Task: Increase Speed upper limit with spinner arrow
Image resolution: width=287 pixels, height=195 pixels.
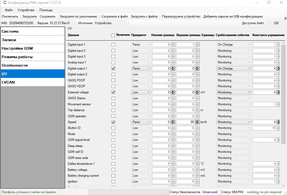Action: click(197, 121)
